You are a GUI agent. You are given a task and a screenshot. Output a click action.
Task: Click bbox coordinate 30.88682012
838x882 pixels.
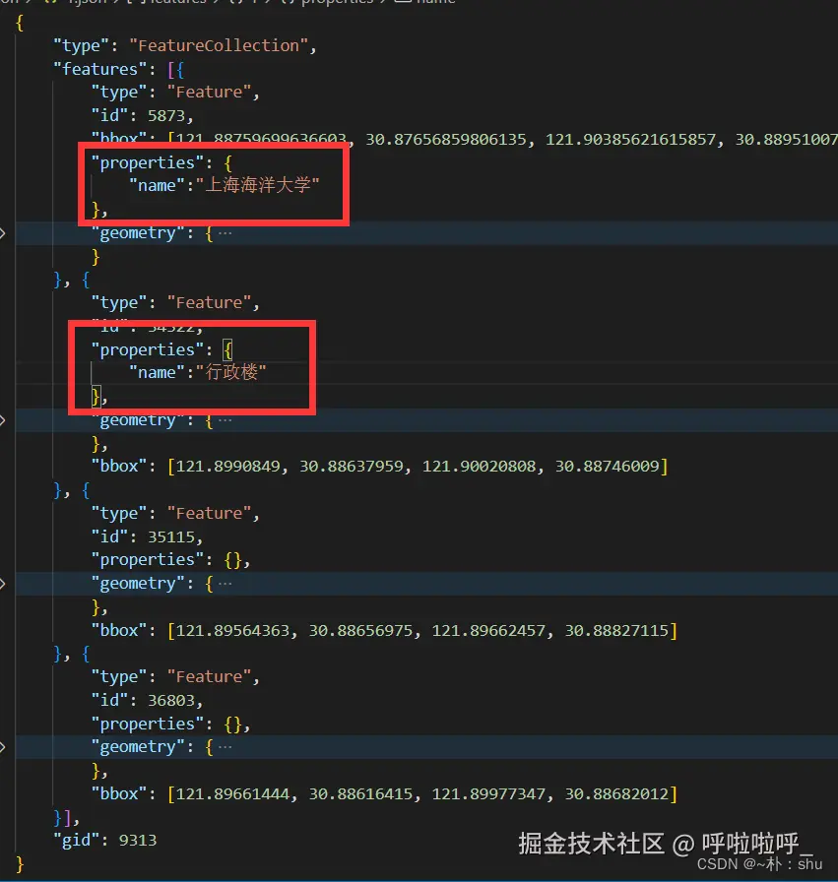tap(616, 793)
